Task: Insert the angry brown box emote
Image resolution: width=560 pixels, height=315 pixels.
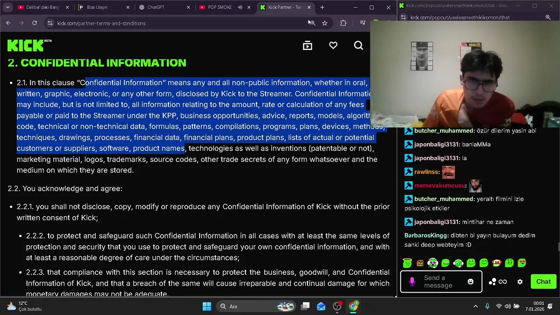Action: [420, 263]
